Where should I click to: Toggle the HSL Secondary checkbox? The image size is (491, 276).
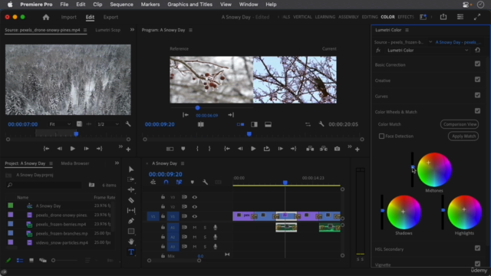click(x=477, y=248)
